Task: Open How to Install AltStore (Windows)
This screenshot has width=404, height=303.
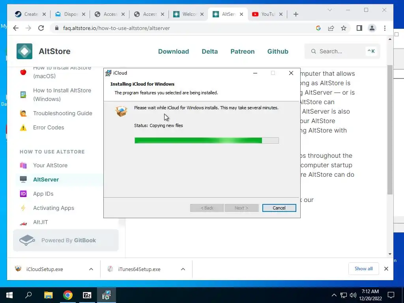Action: 62,95
